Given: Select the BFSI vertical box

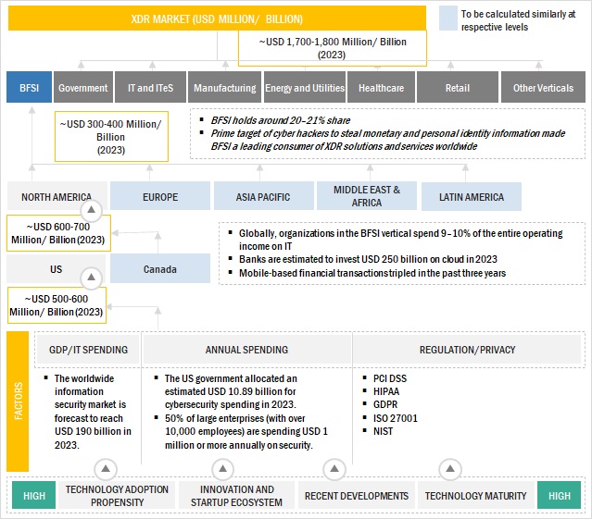Looking at the screenshot, I should pos(27,88).
